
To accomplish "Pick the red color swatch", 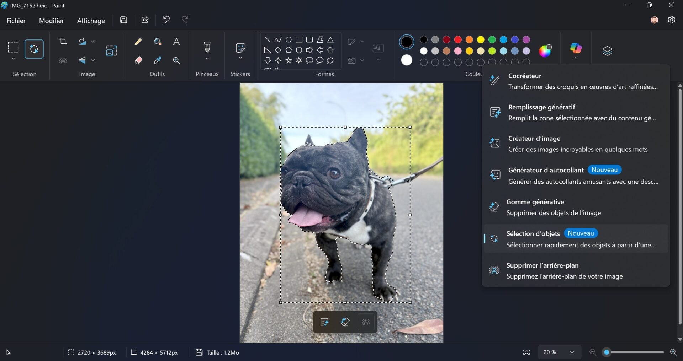I will point(458,39).
